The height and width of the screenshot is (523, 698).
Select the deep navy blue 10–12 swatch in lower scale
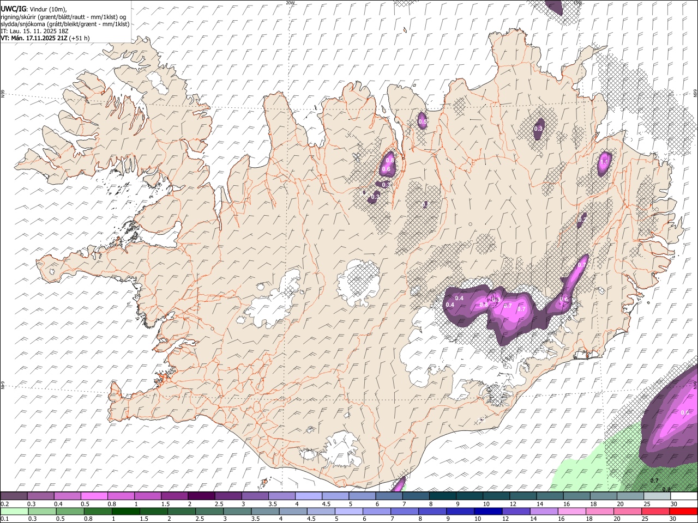[x=488, y=512]
